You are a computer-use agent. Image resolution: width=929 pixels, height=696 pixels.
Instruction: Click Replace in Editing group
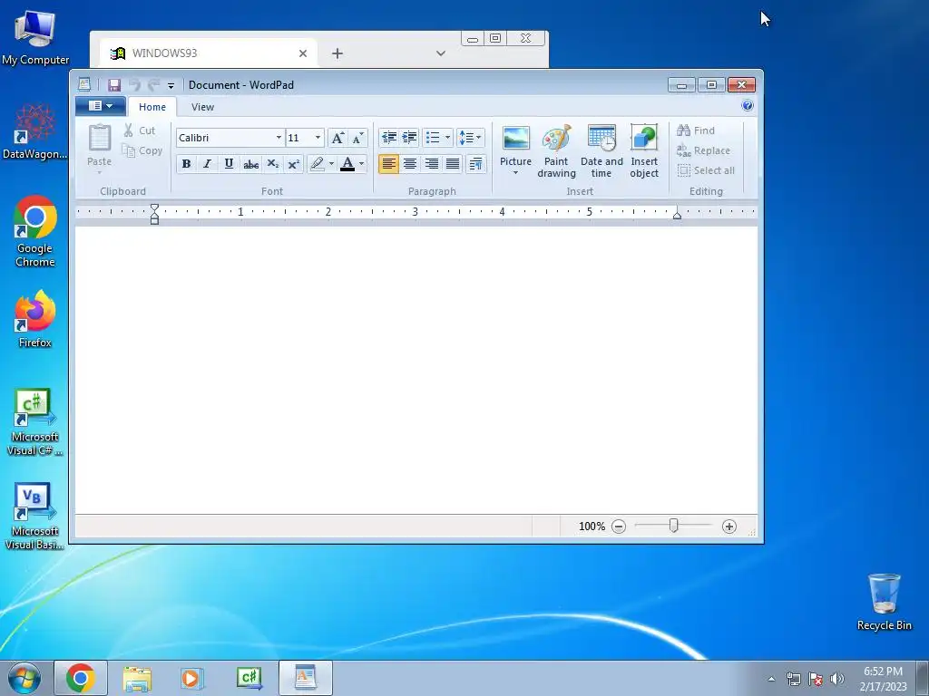[x=704, y=150]
